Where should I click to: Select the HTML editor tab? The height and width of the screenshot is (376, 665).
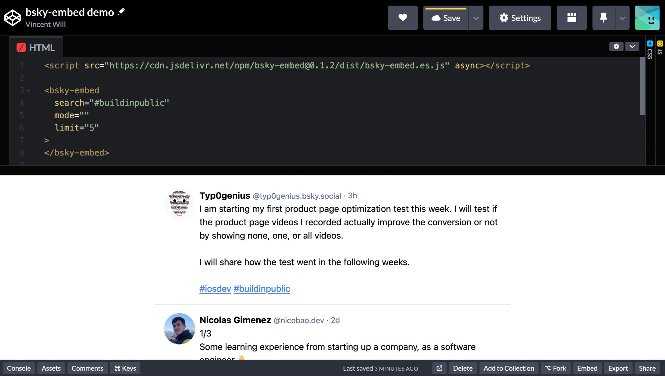[36, 47]
